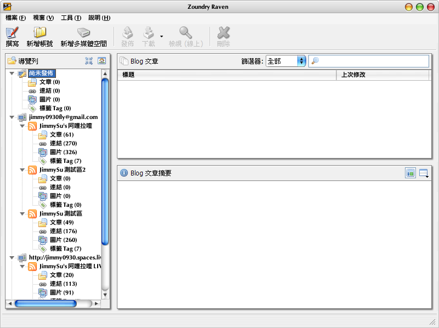Collapse the http://jimmy0930.spaces.live account node

(12, 257)
